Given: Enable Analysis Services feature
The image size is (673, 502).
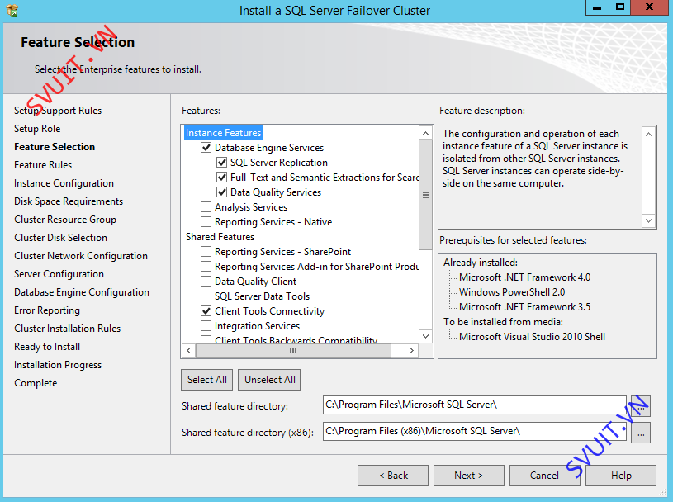Looking at the screenshot, I should click(x=206, y=207).
